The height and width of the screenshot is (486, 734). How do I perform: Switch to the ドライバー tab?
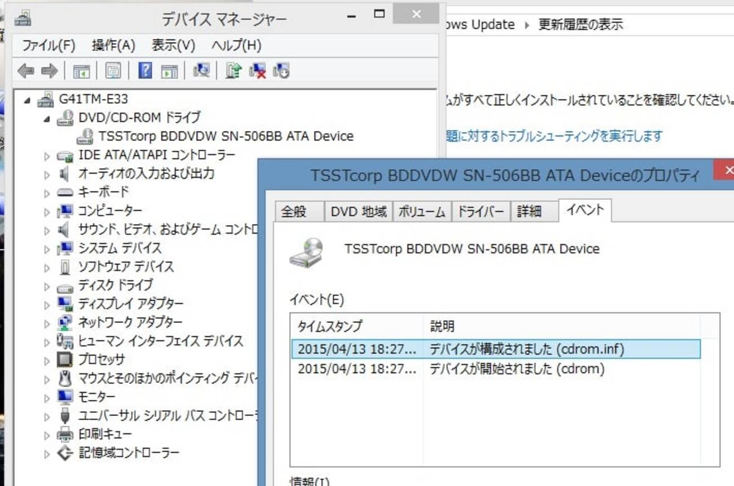[x=480, y=212]
